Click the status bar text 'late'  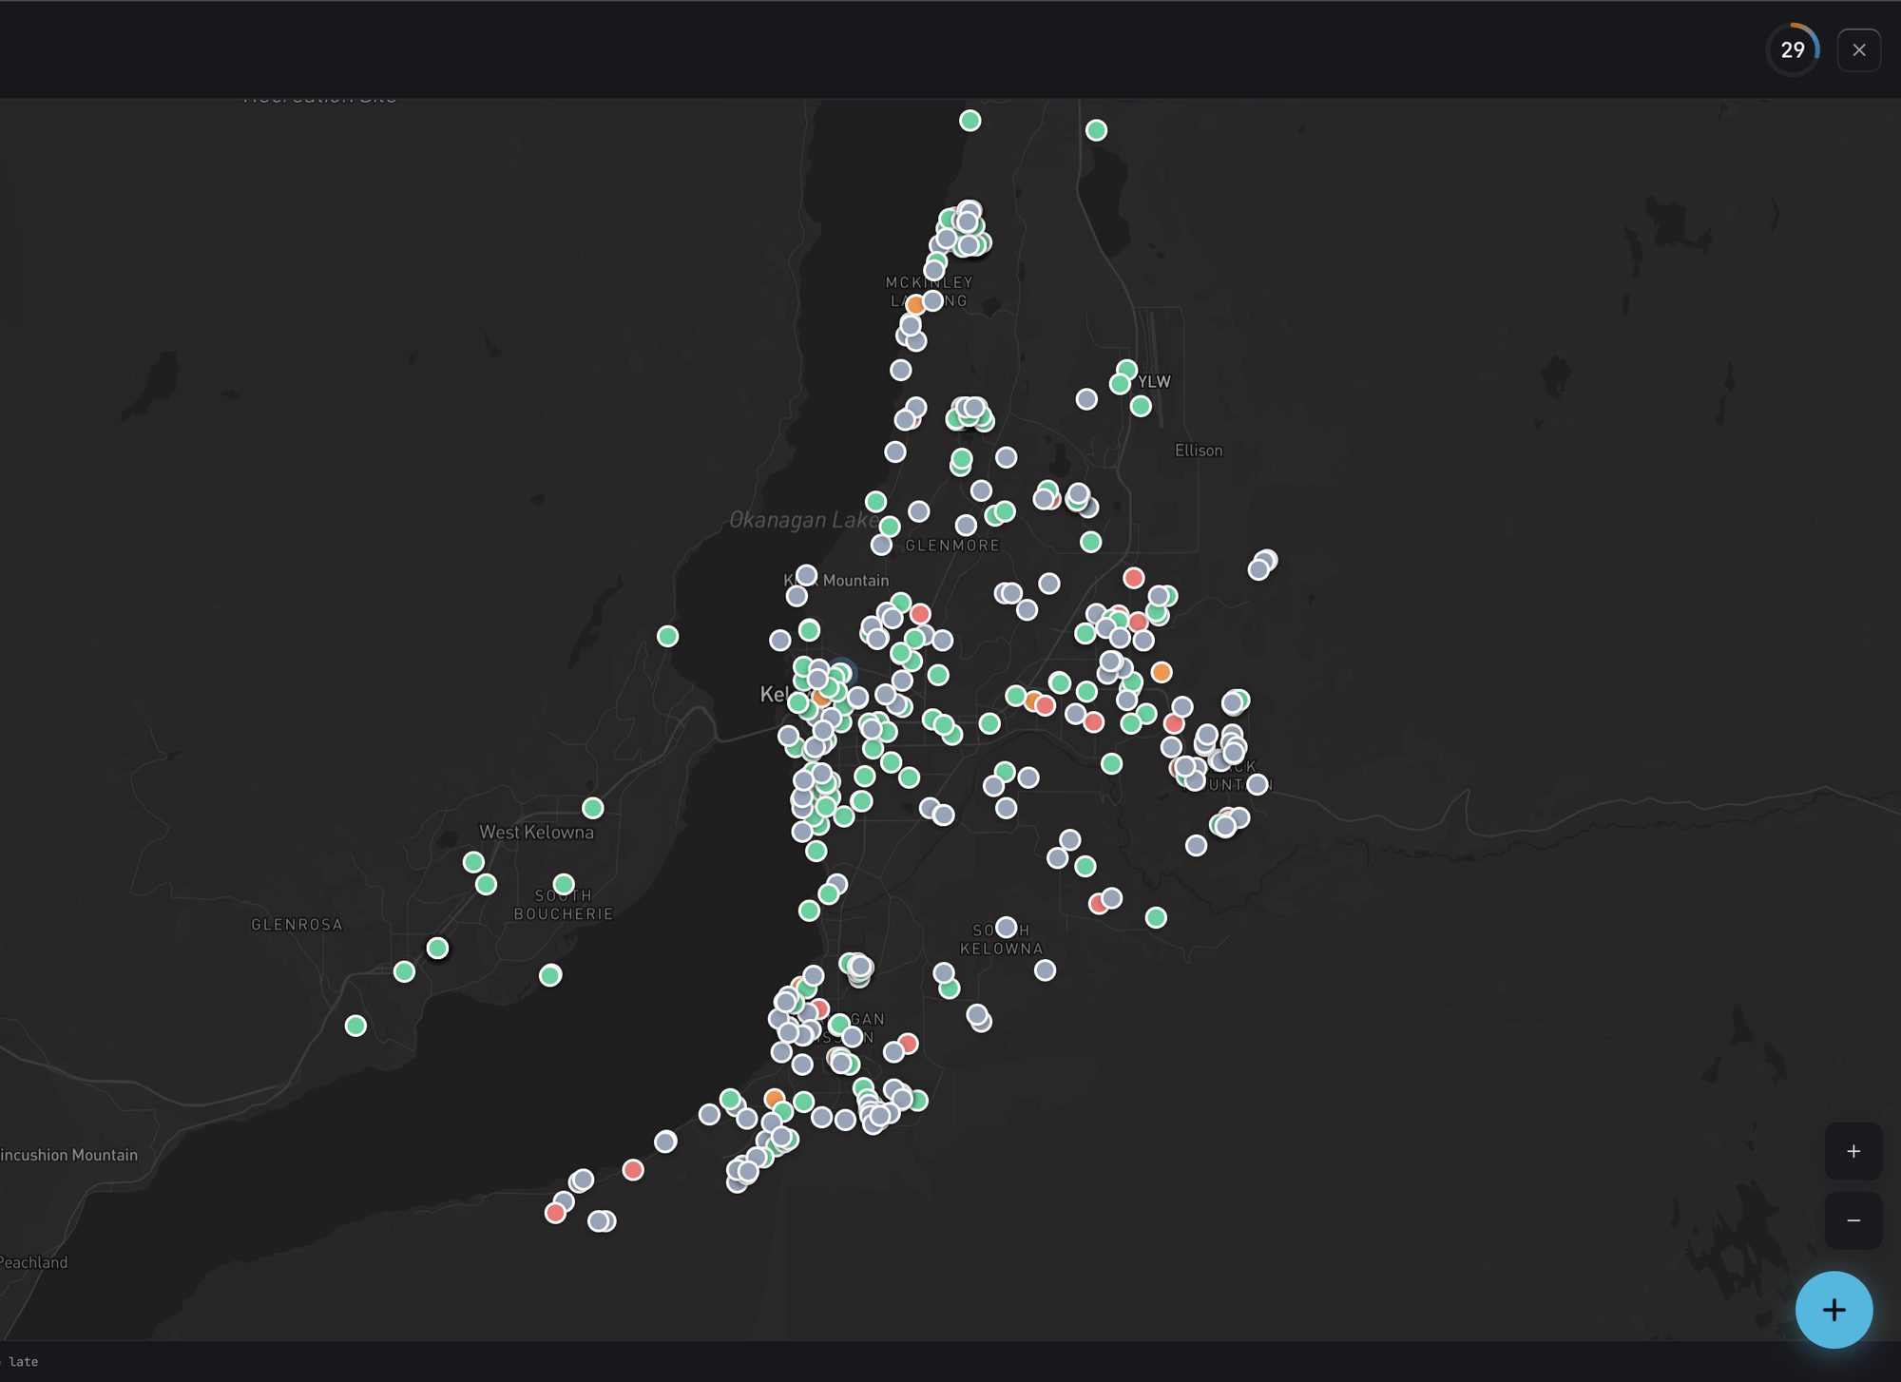(x=24, y=1362)
